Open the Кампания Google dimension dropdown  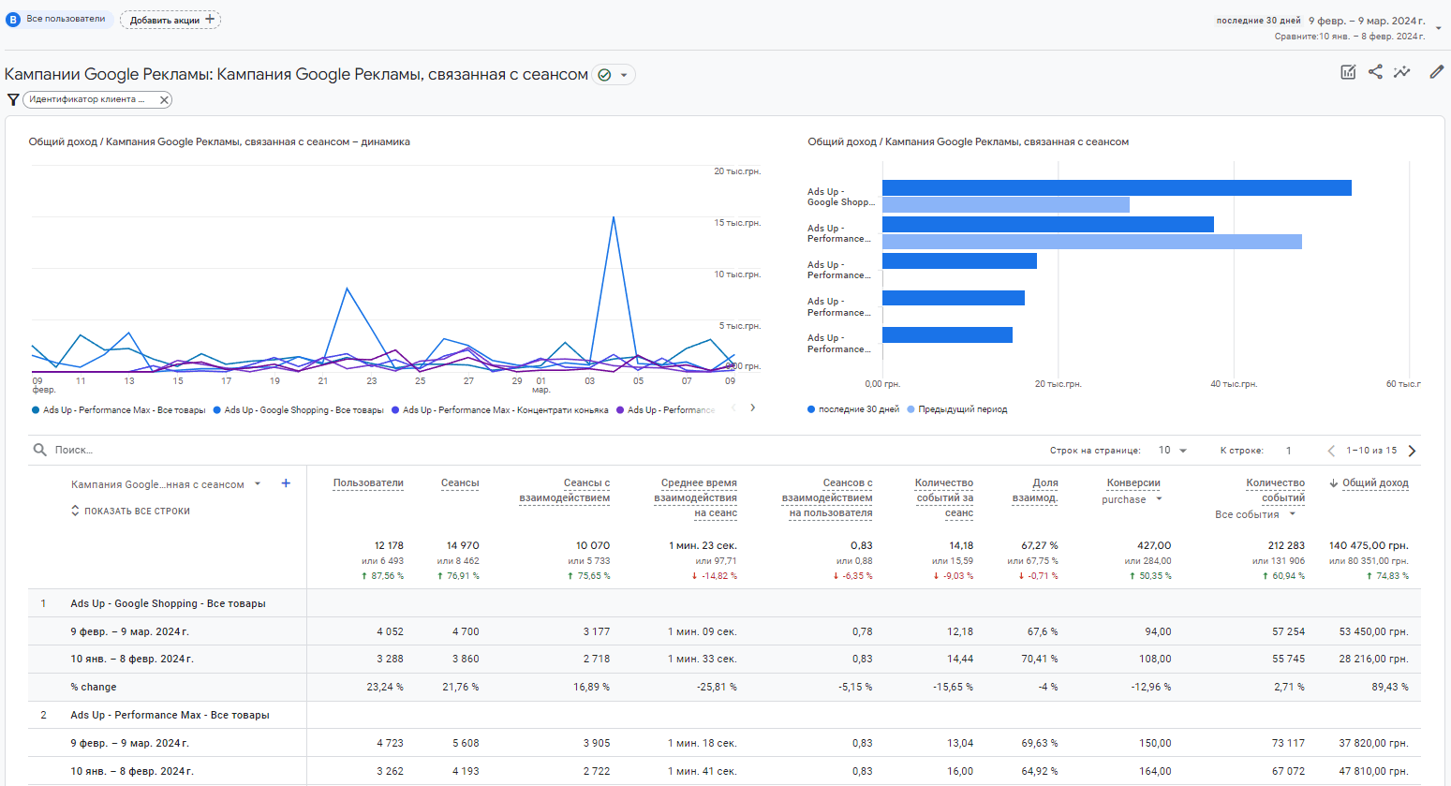pos(258,484)
